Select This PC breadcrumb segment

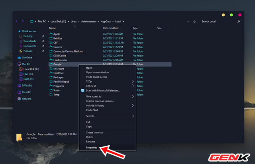click(42, 21)
